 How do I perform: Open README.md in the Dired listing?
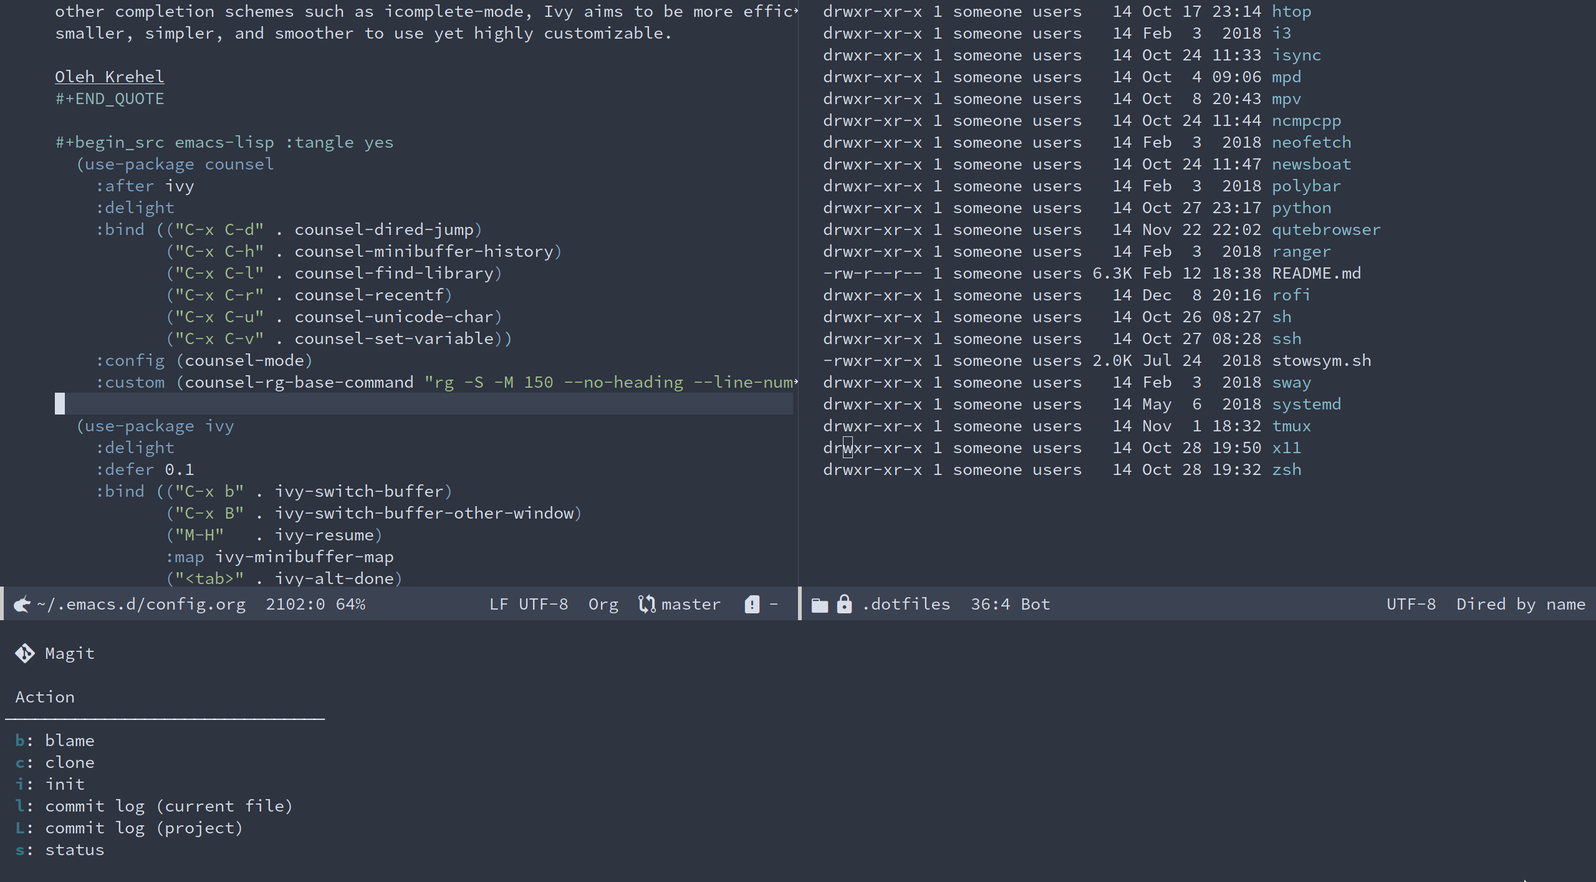click(1315, 273)
